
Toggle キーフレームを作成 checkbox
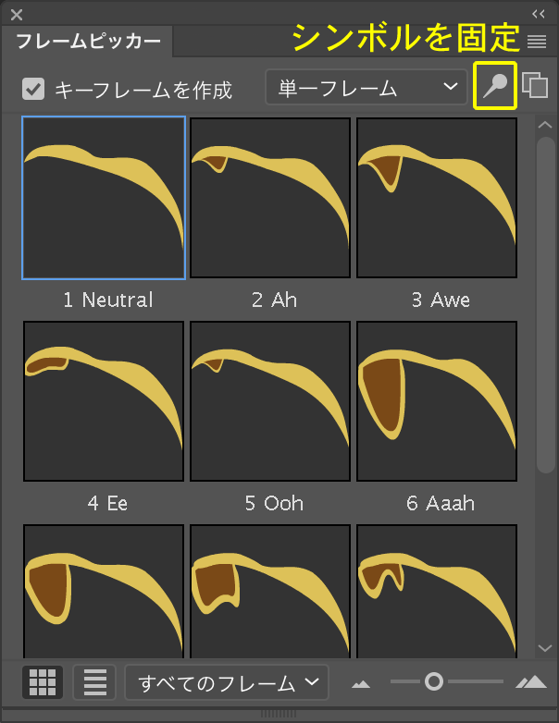pos(33,89)
